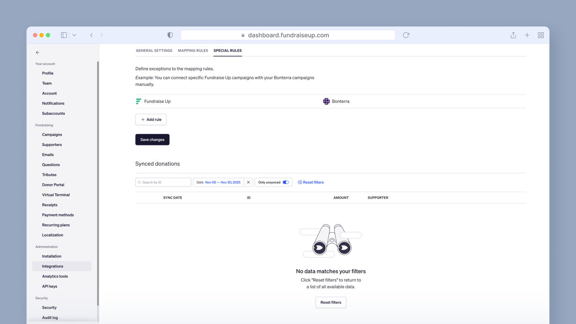Reload the page with the browser refresh icon
Viewport: 576px width, 324px height.
pyautogui.click(x=406, y=35)
